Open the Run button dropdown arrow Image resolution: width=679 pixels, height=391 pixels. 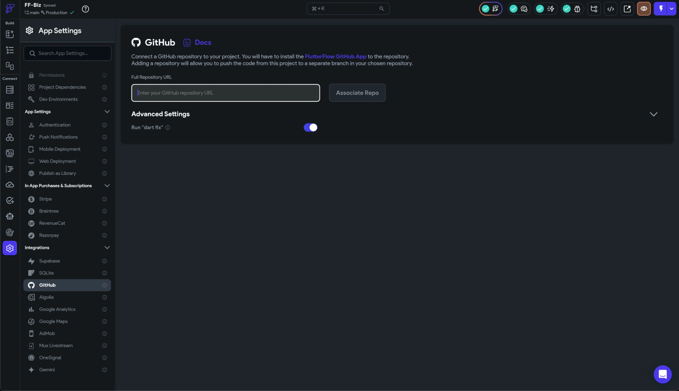[x=671, y=8]
